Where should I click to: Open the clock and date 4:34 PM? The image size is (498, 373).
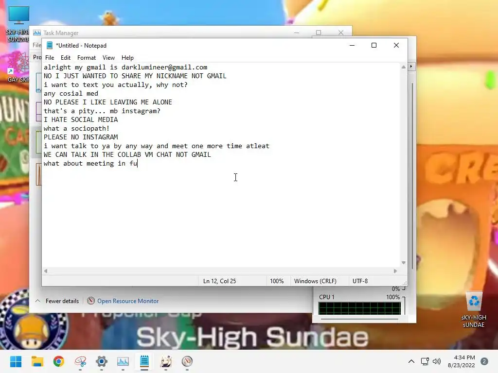tap(462, 361)
